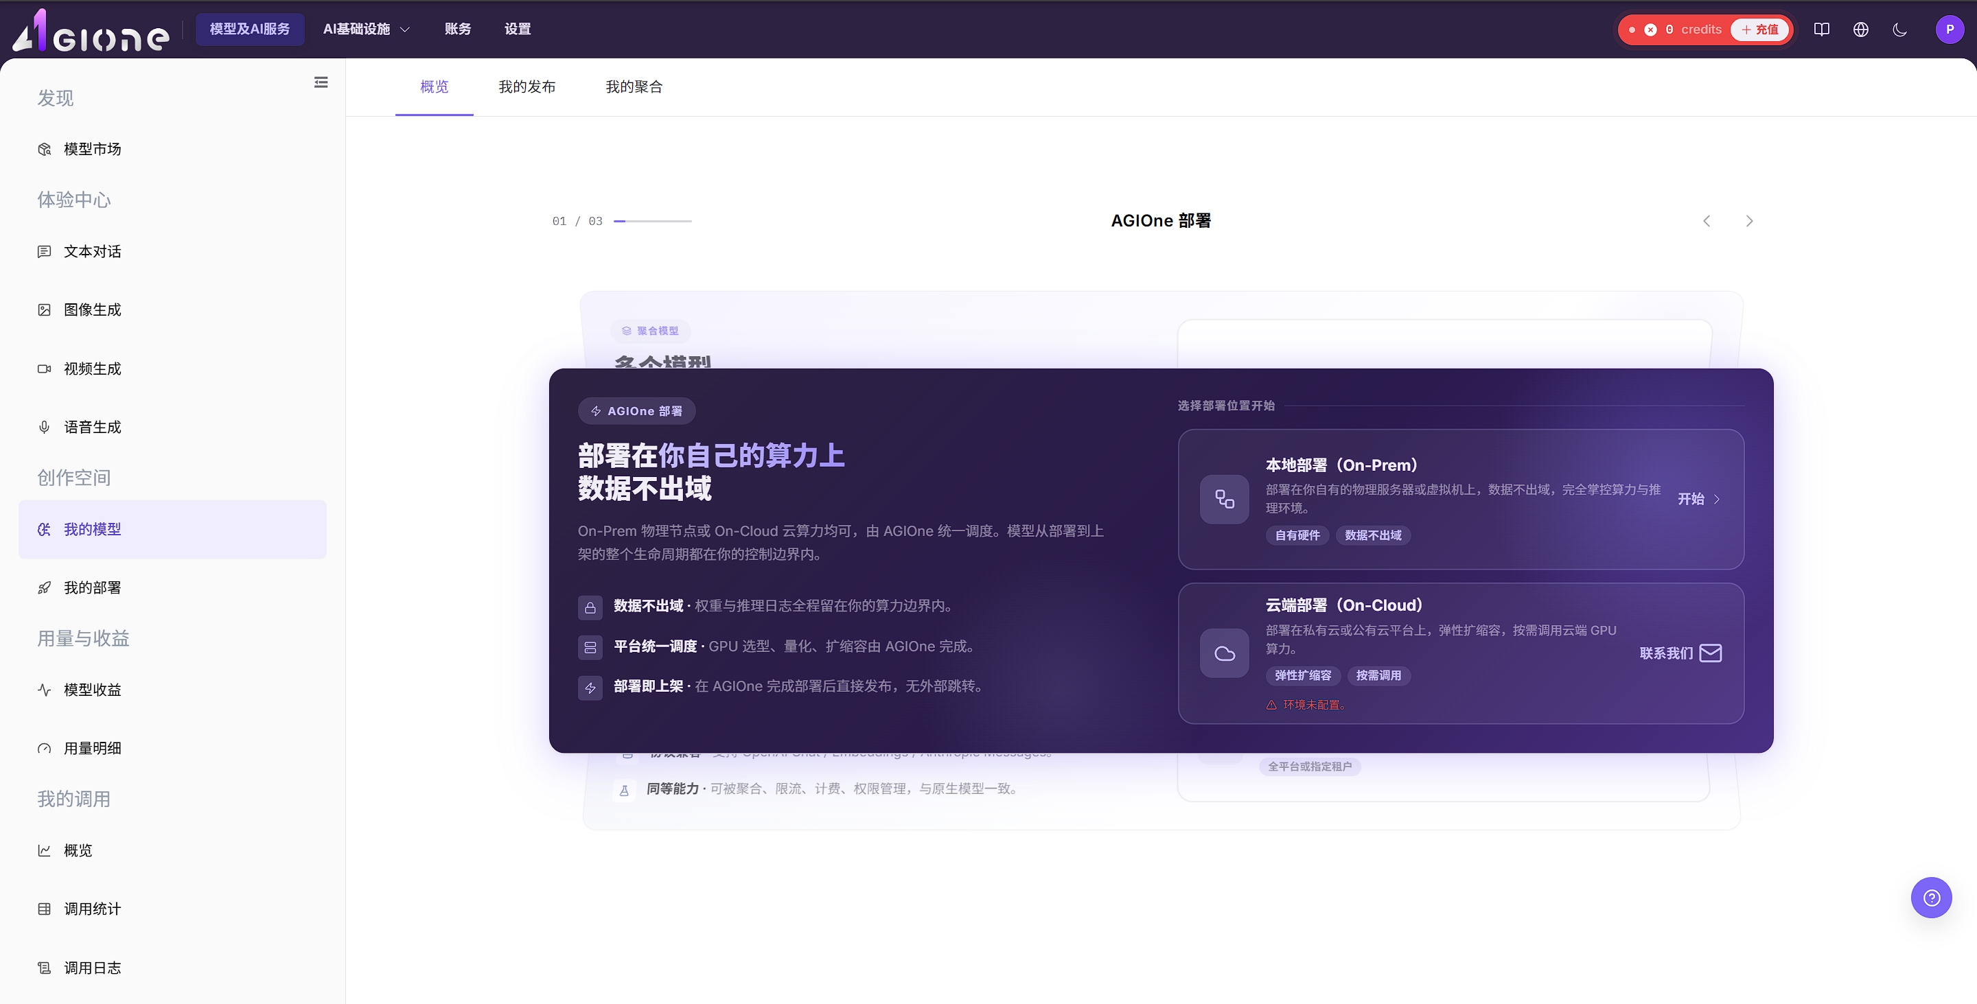Viewport: 1977px width, 1004px height.
Task: Click the on-prem server nodes icon
Action: click(x=1225, y=500)
